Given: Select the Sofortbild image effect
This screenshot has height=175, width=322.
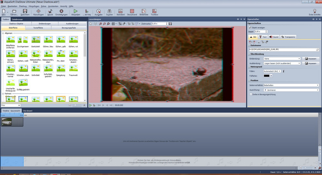Looking at the screenshot, I should 36,70.
